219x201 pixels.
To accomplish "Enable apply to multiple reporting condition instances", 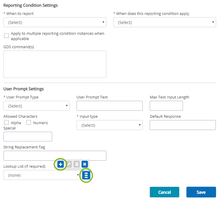I will point(6,36).
